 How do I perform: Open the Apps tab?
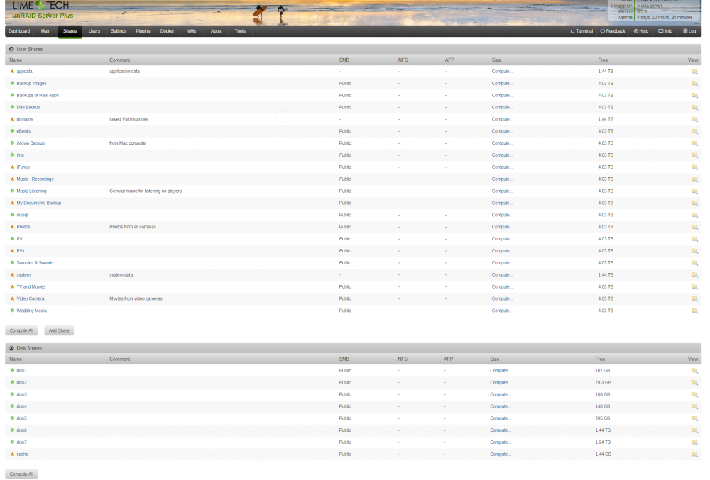coord(216,31)
